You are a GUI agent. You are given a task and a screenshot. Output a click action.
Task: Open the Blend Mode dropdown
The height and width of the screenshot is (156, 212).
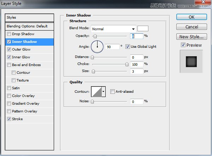(x=113, y=29)
